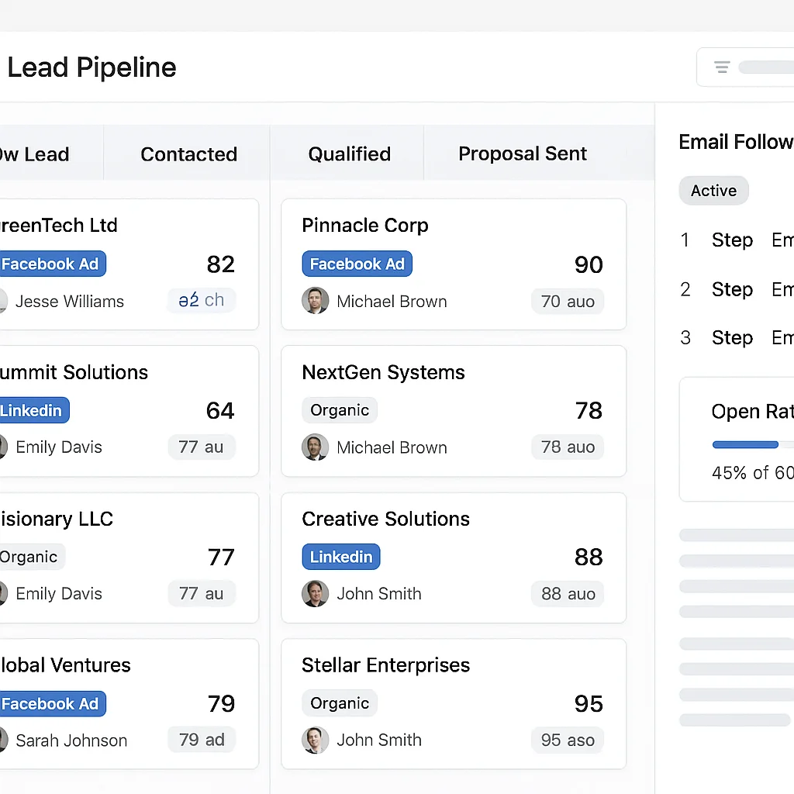The height and width of the screenshot is (794, 794).
Task: Click score 95 on Stellar Enterprises
Action: (x=589, y=703)
